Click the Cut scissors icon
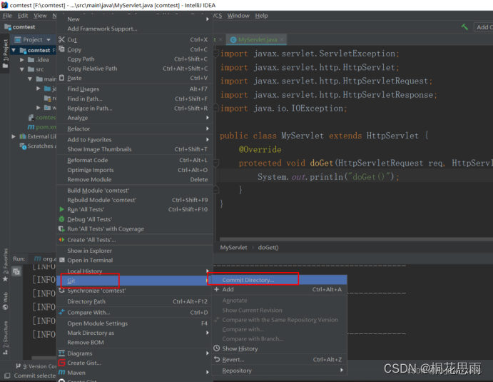The height and width of the screenshot is (382, 493). coord(61,40)
